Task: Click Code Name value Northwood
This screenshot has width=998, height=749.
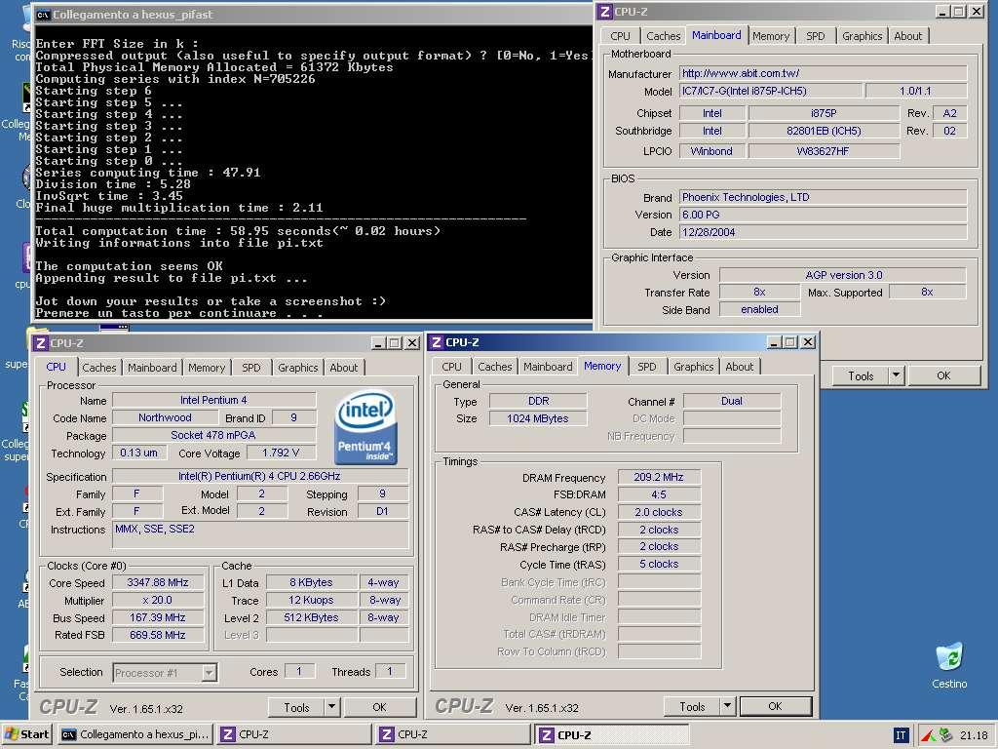Action: [x=165, y=417]
